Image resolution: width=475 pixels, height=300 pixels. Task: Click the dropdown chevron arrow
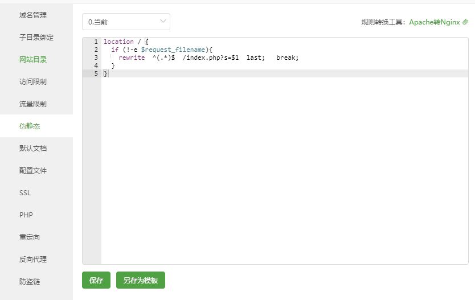click(163, 21)
